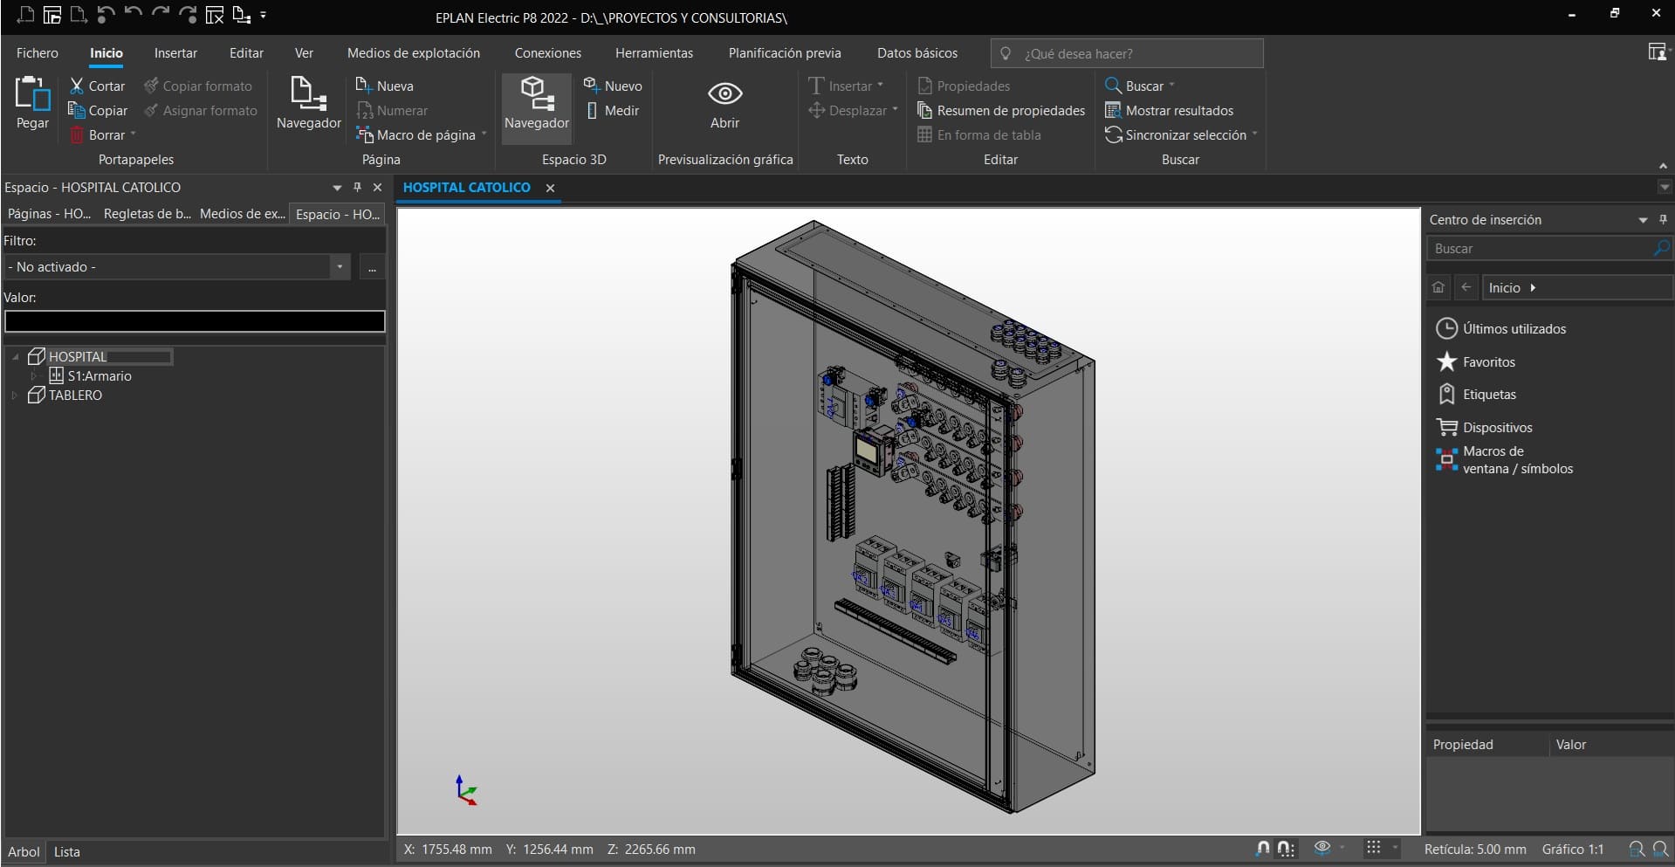Viewport: 1675px width, 867px height.
Task: Open Dispositivos in the Centro de inserción panel
Action: pyautogui.click(x=1496, y=427)
